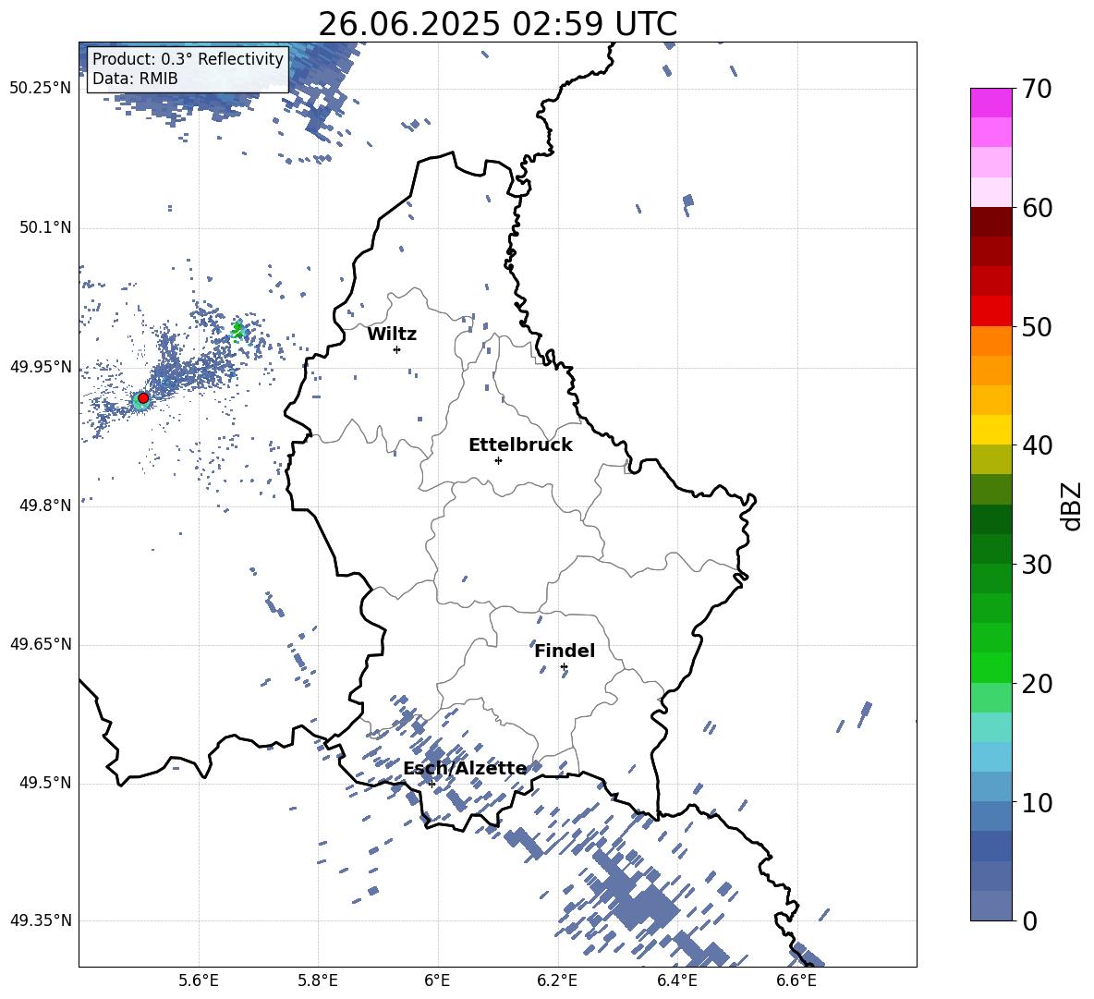1094x999 pixels.
Task: Click the Findel station cross marker
Action: pos(564,667)
